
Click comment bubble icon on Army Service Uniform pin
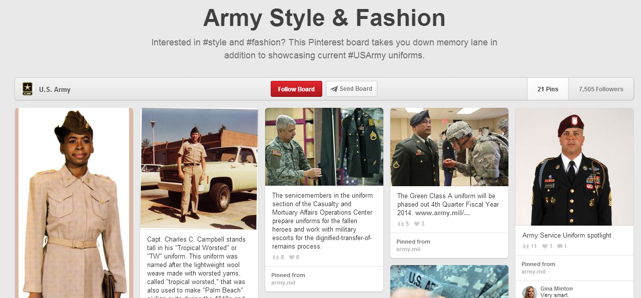tap(559, 247)
